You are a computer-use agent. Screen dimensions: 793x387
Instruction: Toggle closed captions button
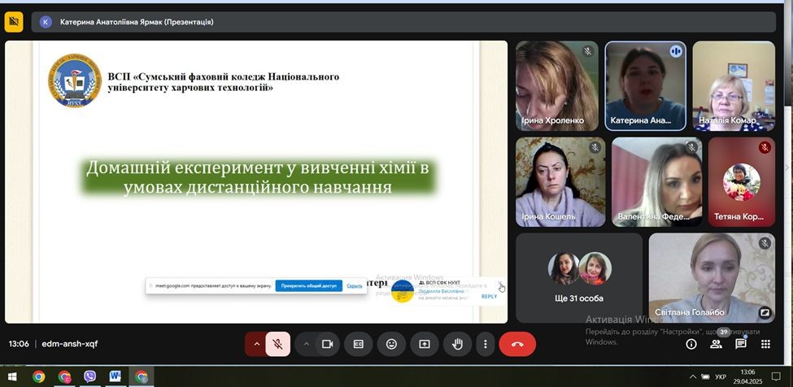[358, 344]
